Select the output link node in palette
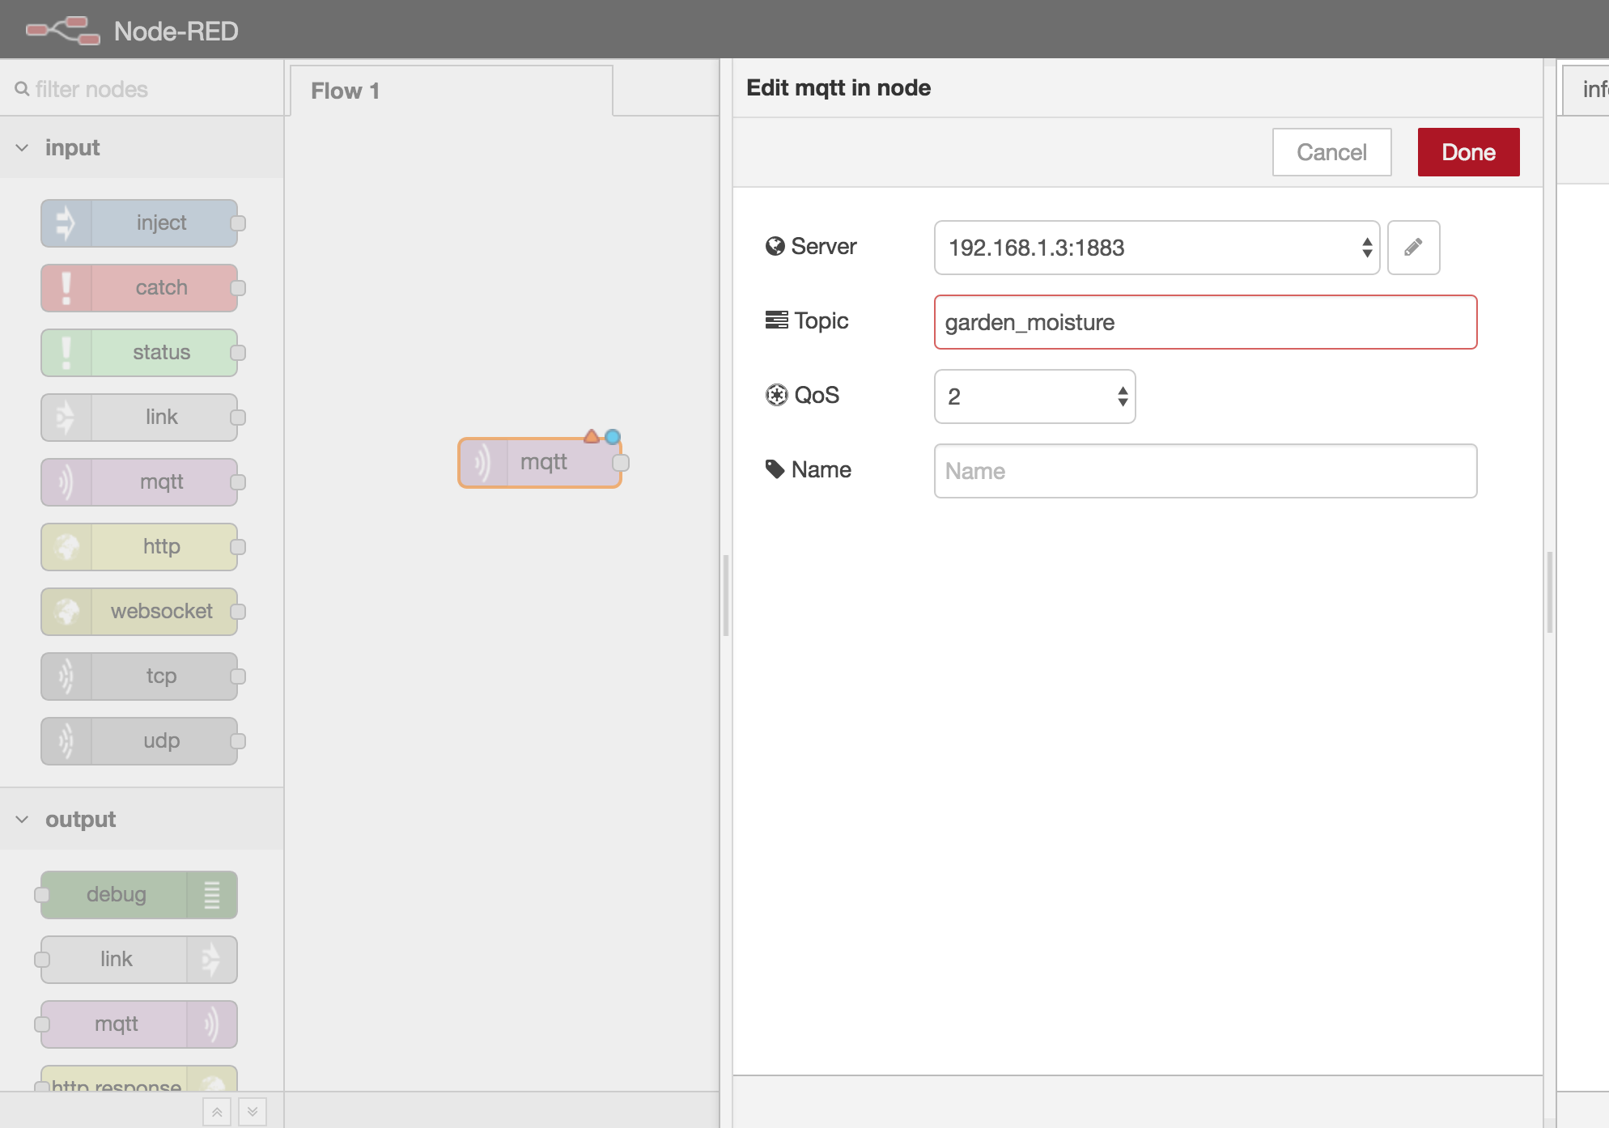 point(139,960)
